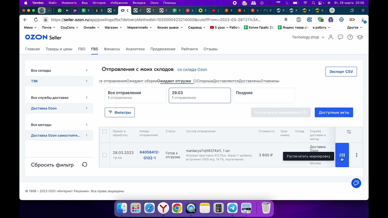Select Позднее date card
388x218 pixels.
264,95
